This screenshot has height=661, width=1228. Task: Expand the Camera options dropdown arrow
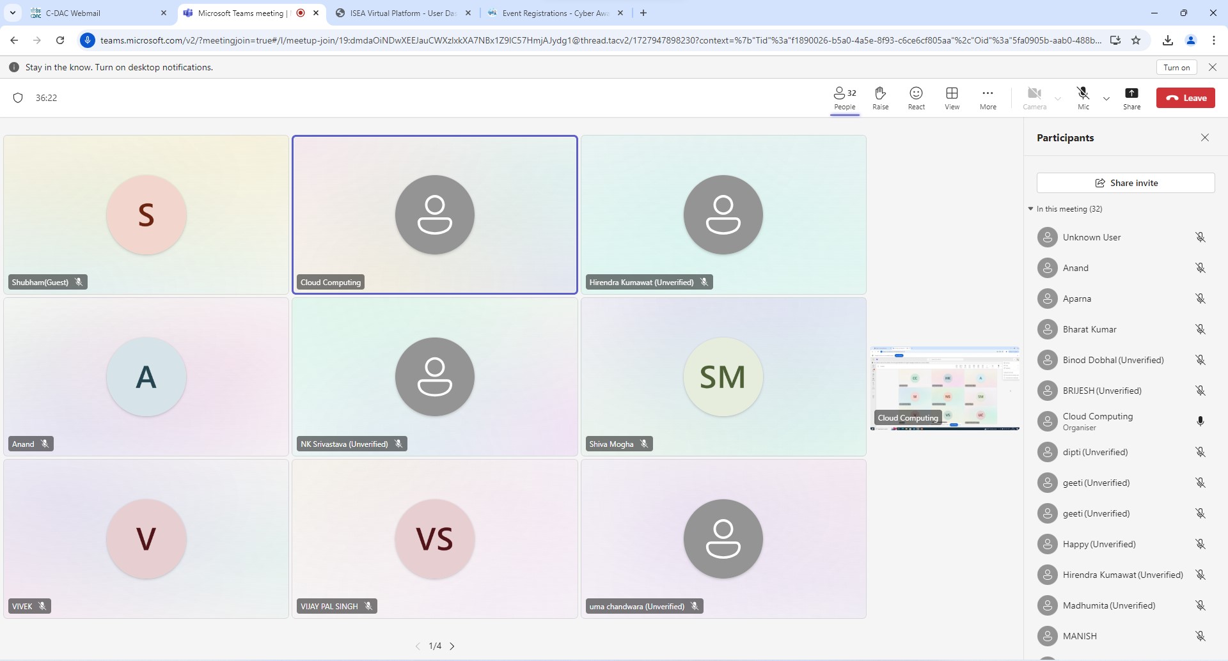pyautogui.click(x=1058, y=98)
